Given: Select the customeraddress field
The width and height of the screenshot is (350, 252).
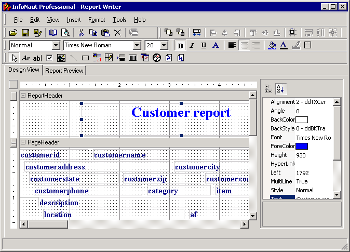Looking at the screenshot, I should pos(97,167).
